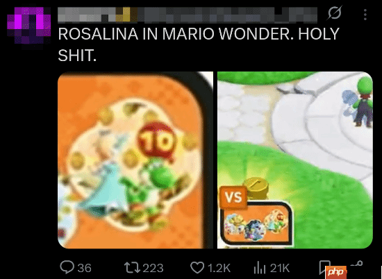Click the share icon beside the bookmark
382x279 pixels.
click(356, 264)
